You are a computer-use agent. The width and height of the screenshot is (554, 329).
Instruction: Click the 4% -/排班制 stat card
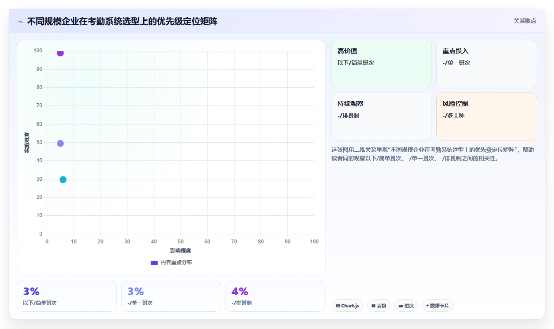[275, 296]
